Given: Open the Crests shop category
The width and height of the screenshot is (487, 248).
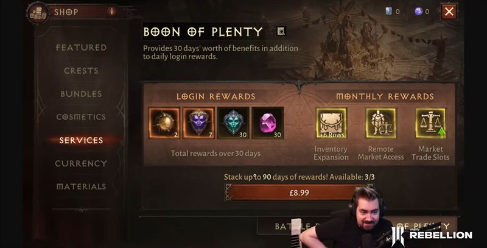Looking at the screenshot, I should (81, 71).
